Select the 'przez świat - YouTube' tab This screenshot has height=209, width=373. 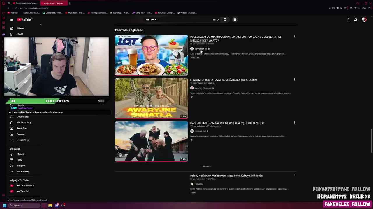tap(53, 3)
